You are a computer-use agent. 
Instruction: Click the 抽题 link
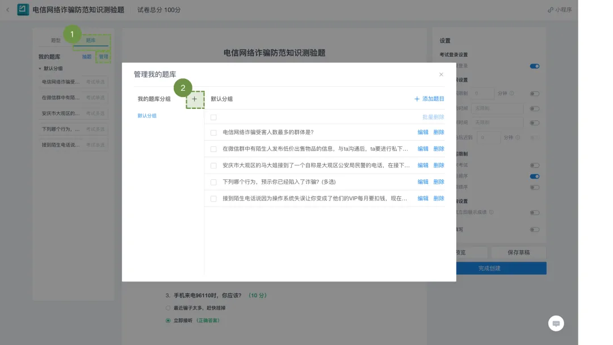(87, 57)
